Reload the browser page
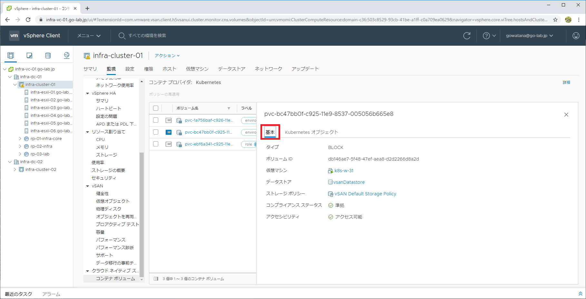 (28, 20)
